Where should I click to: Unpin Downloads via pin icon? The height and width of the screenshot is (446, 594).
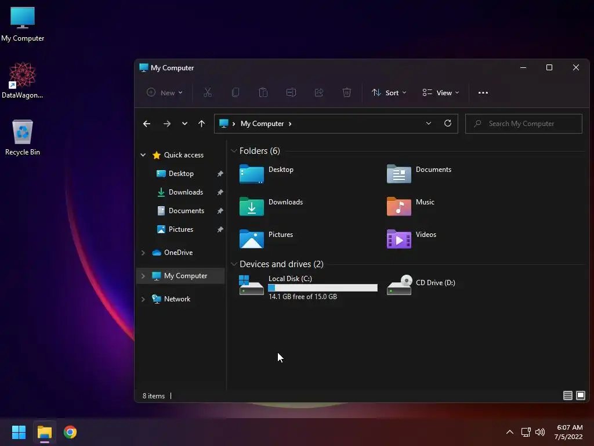click(220, 192)
